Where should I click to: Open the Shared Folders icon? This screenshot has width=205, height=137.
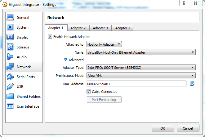point(10,96)
